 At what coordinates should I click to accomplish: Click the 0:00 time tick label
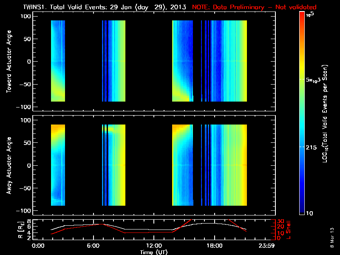(39, 246)
